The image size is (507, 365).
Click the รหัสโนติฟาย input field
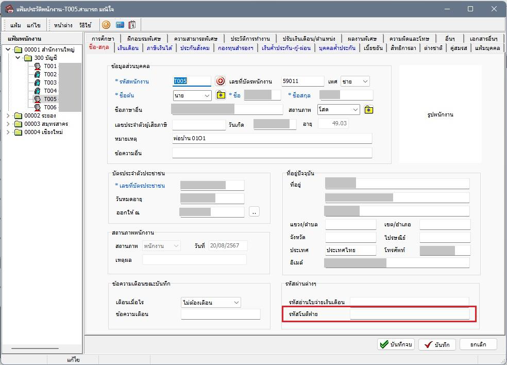click(409, 314)
